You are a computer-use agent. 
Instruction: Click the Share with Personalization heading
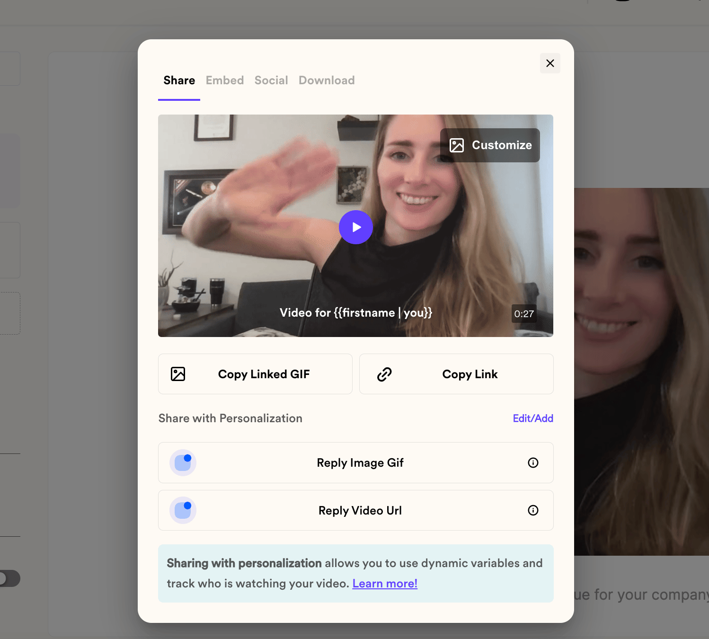[x=230, y=418]
